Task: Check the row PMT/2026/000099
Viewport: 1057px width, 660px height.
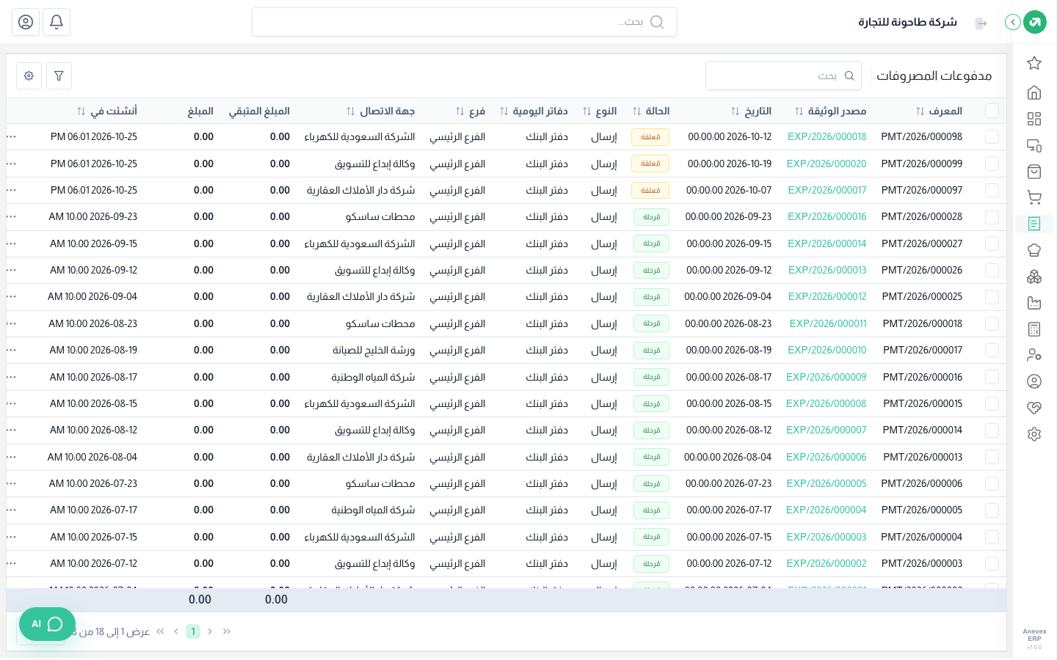Action: (992, 164)
